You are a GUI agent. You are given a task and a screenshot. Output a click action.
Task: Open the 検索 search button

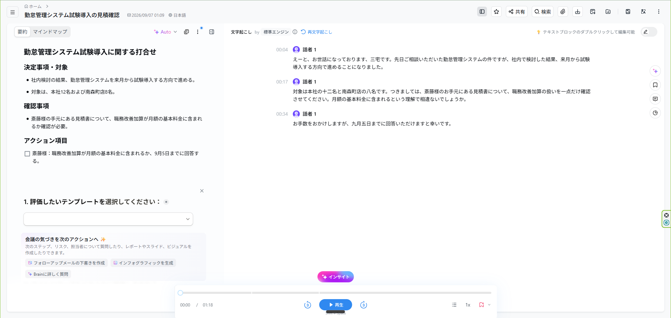(x=542, y=12)
